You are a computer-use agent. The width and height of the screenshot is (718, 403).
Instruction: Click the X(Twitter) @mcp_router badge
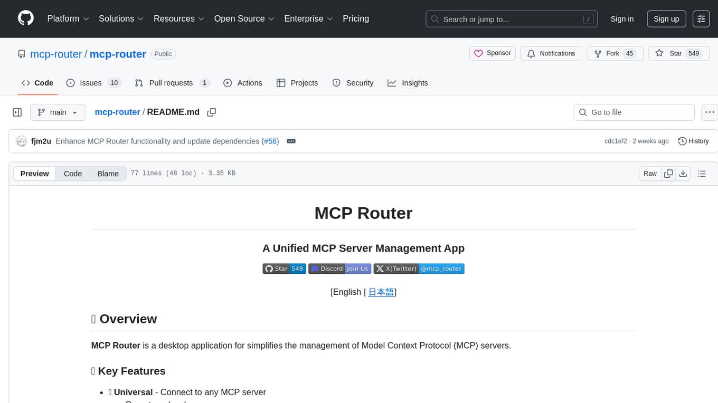(419, 268)
